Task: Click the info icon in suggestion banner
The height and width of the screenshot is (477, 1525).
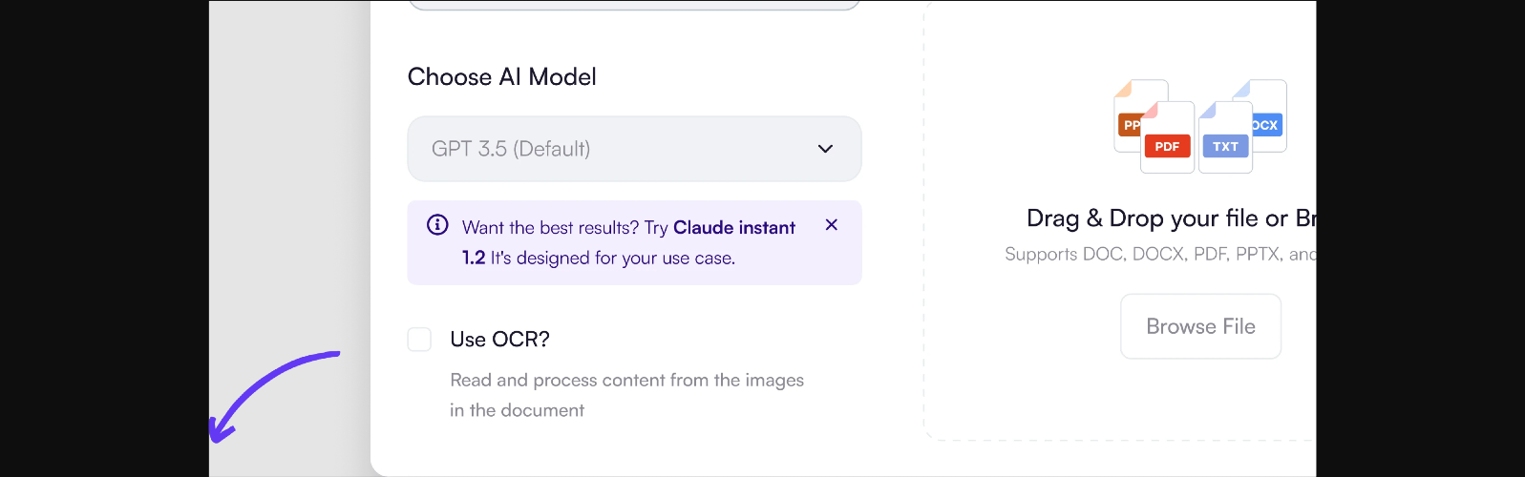Action: click(x=437, y=225)
